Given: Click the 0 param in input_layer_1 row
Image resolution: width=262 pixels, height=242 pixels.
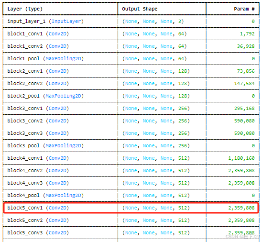Looking at the screenshot, I should tap(253, 22).
